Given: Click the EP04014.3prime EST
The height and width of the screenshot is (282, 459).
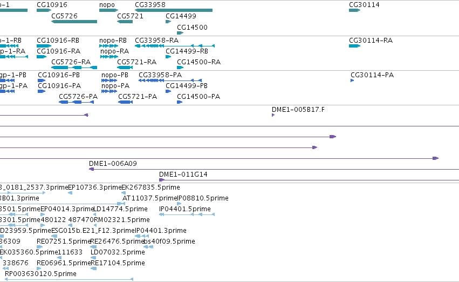Looking at the screenshot, I should pos(43,214).
